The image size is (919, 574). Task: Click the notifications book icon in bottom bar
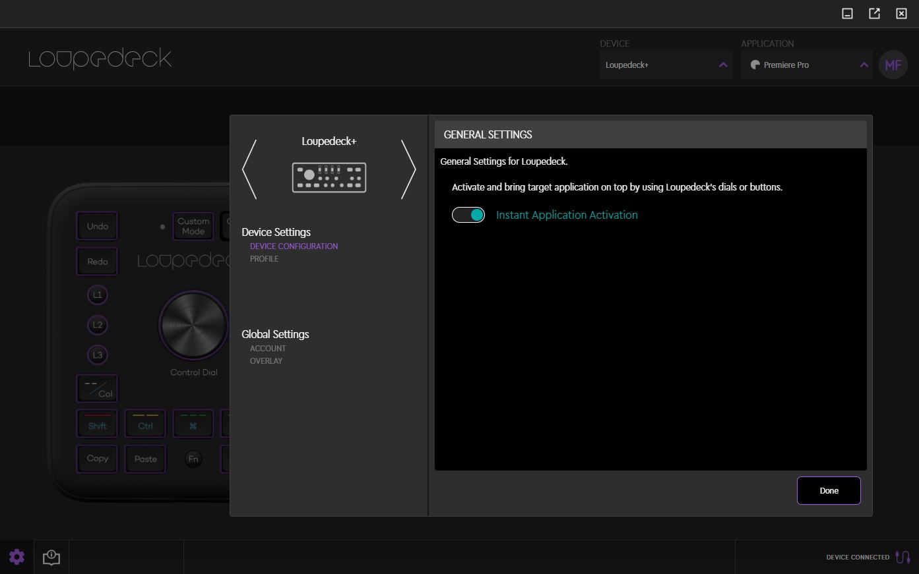coord(51,558)
